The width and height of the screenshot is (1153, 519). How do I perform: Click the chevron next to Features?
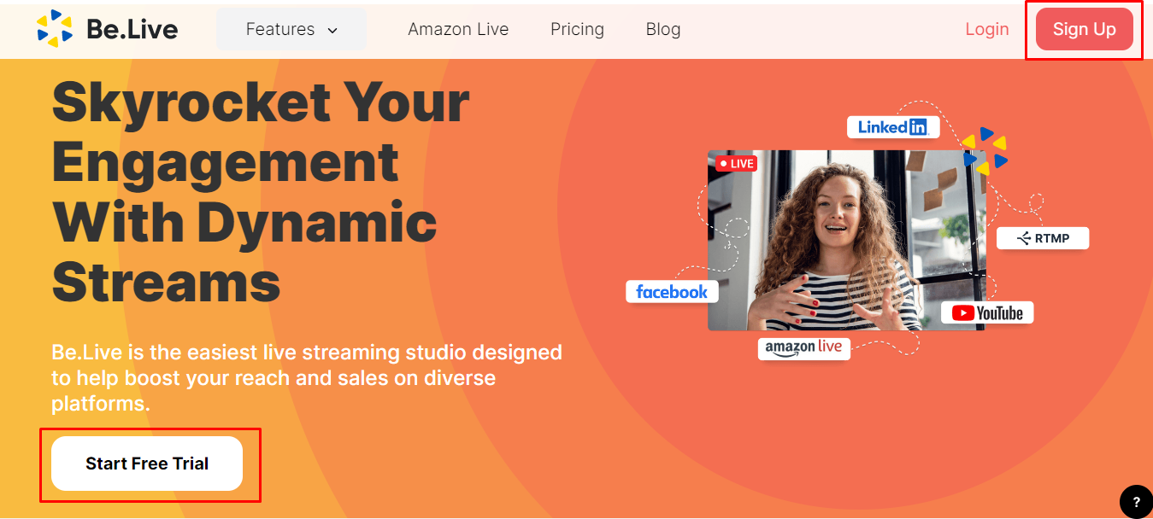click(x=333, y=30)
